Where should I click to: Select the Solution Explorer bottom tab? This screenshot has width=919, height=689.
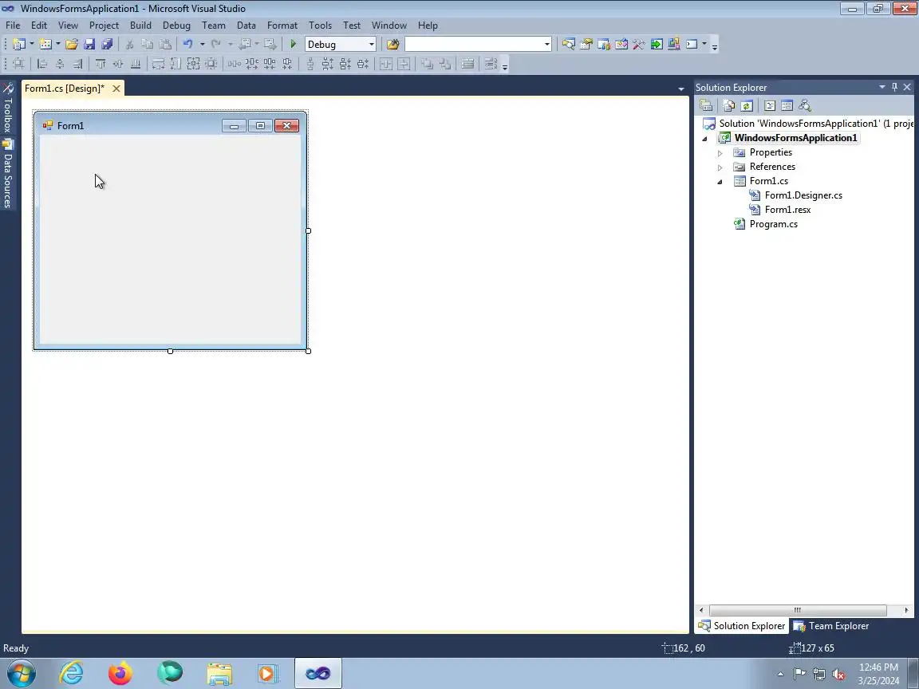click(x=741, y=626)
